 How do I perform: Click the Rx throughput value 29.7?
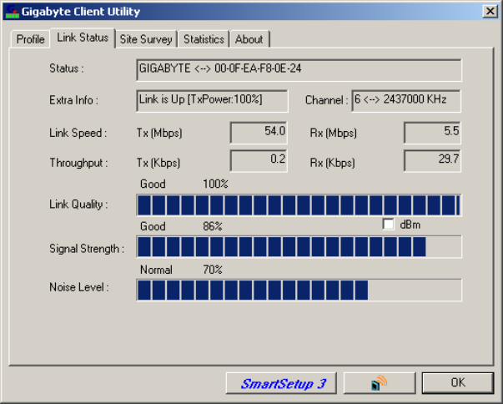coord(432,161)
